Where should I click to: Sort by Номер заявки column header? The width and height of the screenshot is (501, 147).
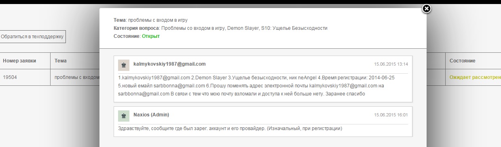19,61
